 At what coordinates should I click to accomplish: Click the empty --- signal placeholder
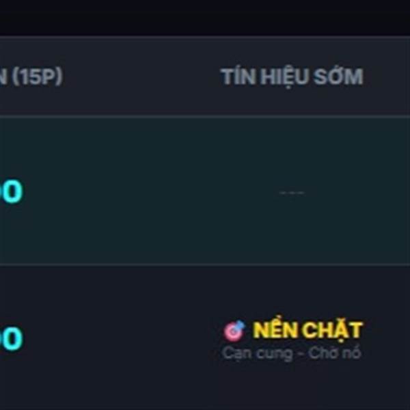[x=292, y=193]
